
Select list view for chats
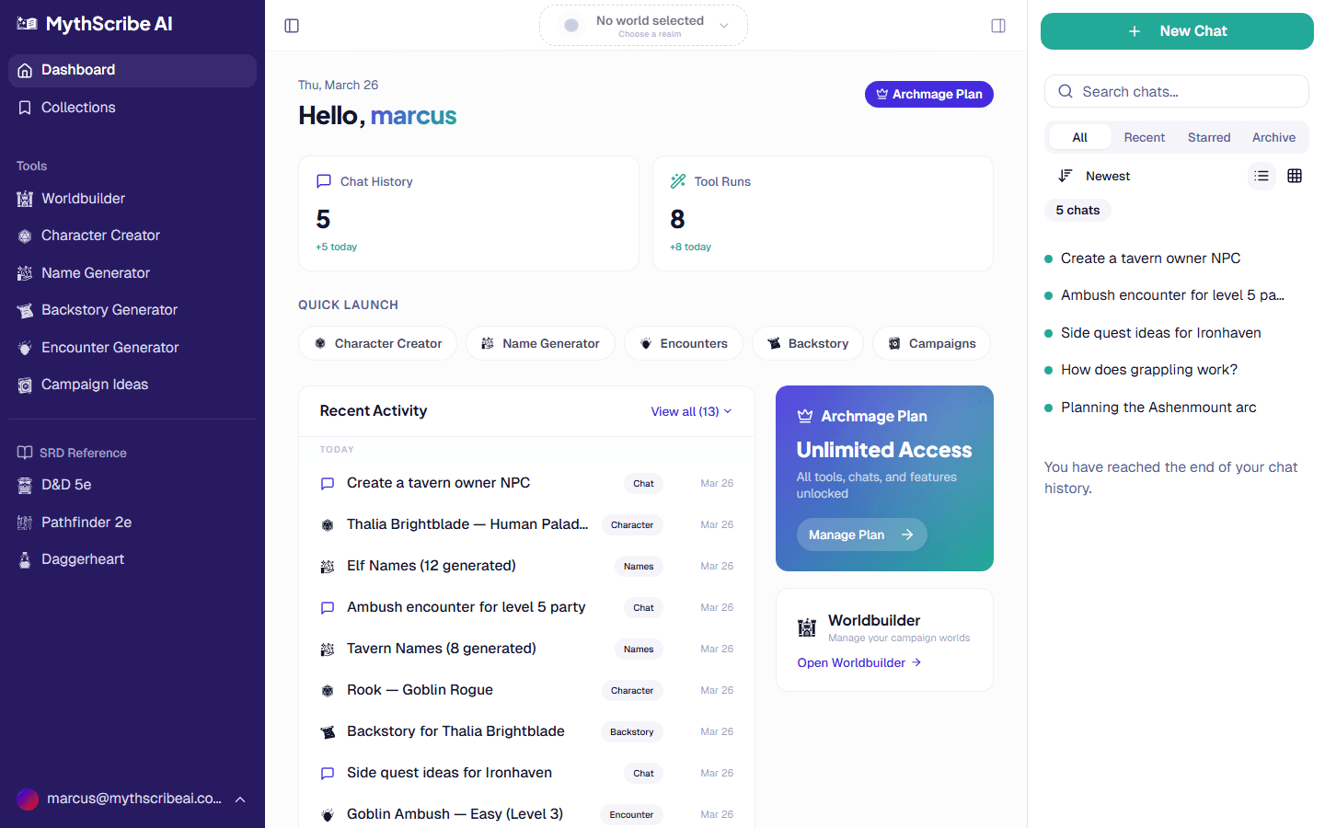[x=1261, y=176]
